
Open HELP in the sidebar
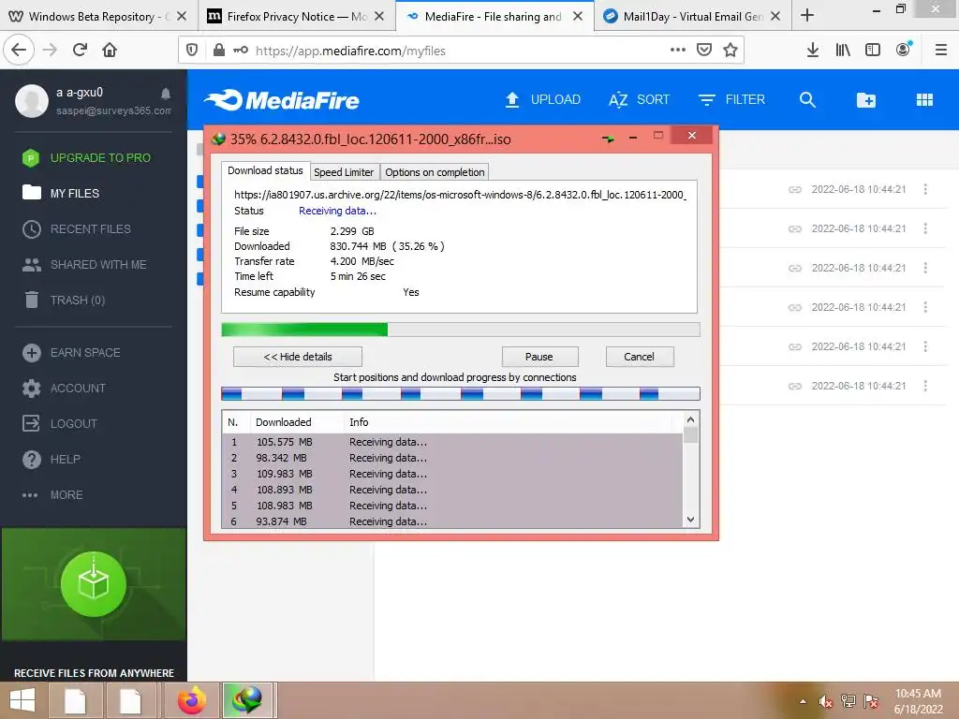coord(52,459)
